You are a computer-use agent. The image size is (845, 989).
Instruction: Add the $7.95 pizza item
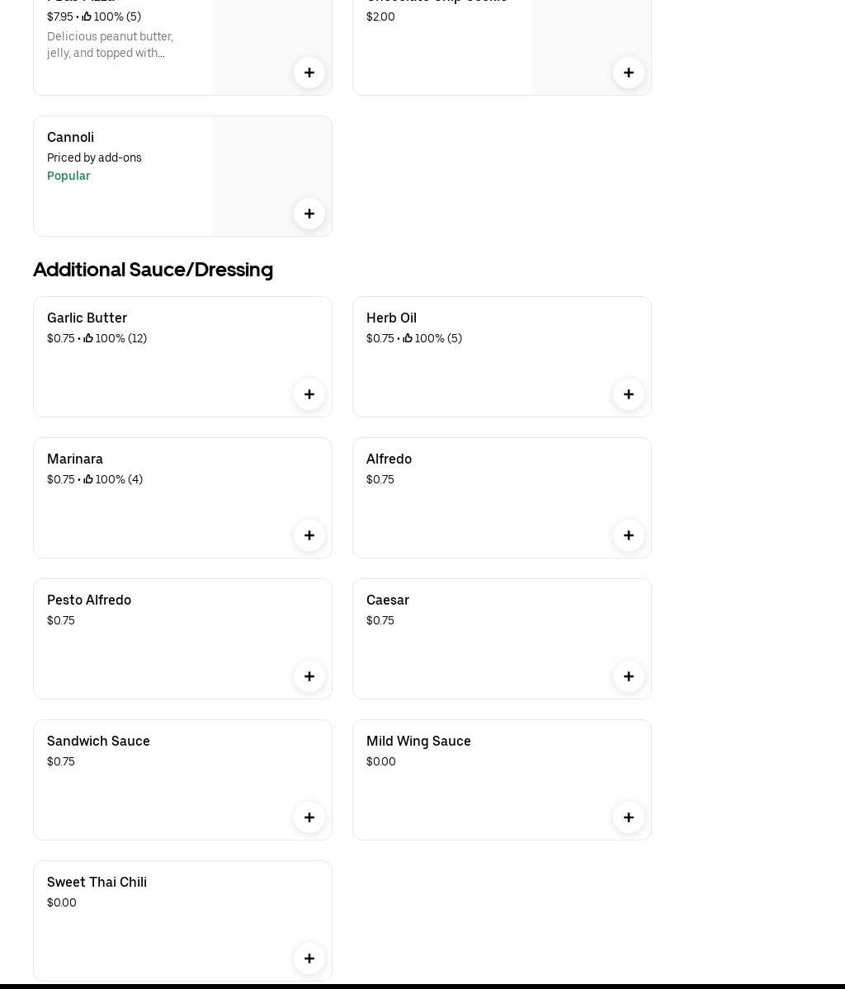309,73
